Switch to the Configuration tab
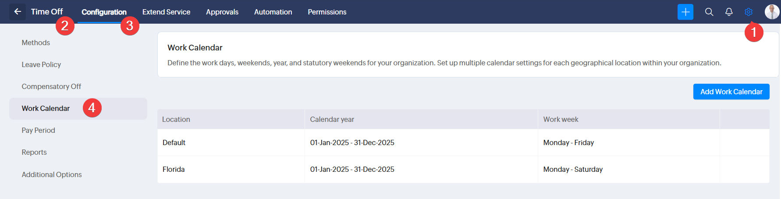The width and height of the screenshot is (781, 199). 104,12
